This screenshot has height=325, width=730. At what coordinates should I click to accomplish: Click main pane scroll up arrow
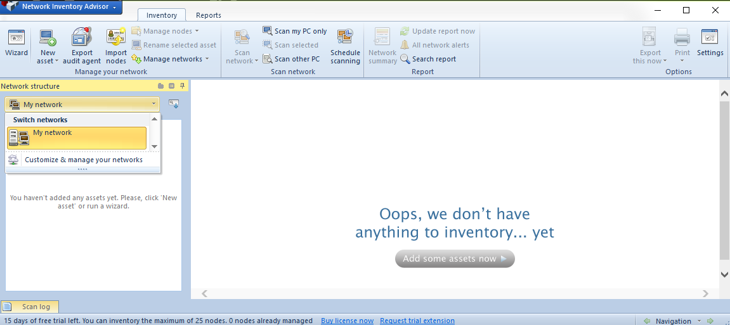click(724, 94)
